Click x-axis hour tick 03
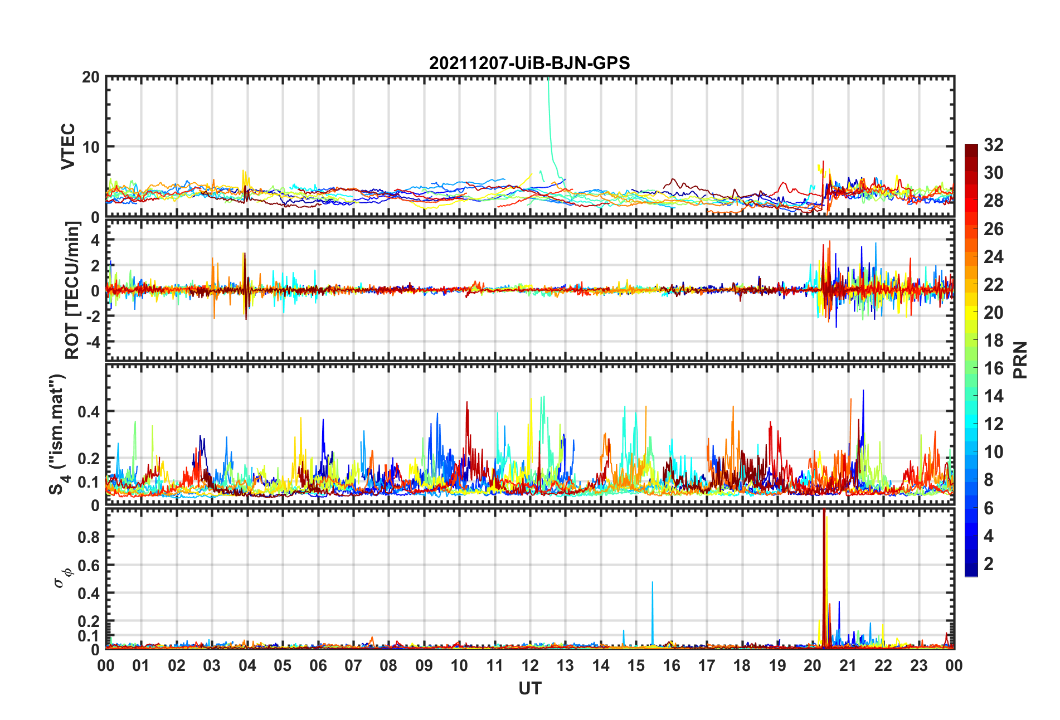 click(x=212, y=665)
